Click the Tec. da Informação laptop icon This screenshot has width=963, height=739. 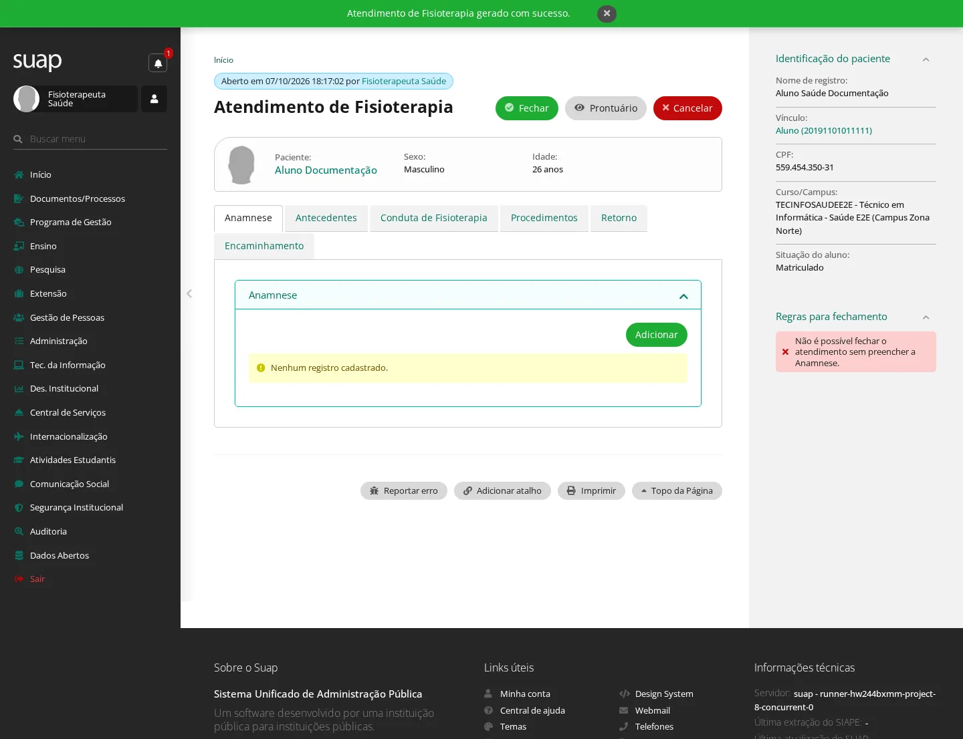(19, 365)
